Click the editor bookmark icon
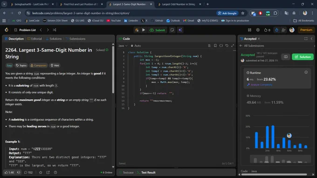This screenshot has height=178, width=317. pos(215,46)
